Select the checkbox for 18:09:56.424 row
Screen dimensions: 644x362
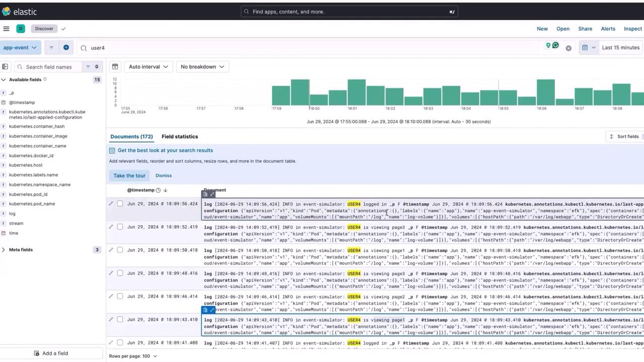tap(120, 204)
